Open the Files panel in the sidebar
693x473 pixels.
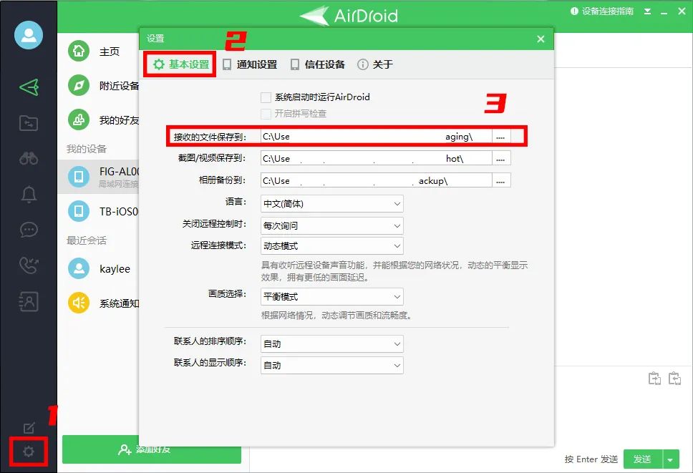pyautogui.click(x=27, y=123)
